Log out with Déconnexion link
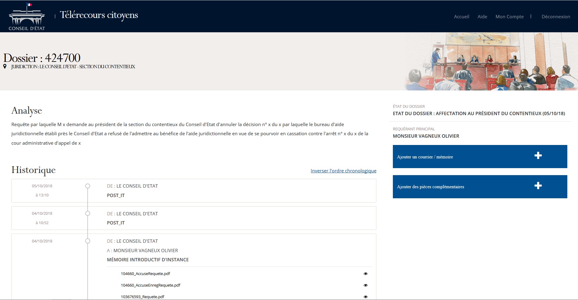578x300 pixels. (x=555, y=17)
